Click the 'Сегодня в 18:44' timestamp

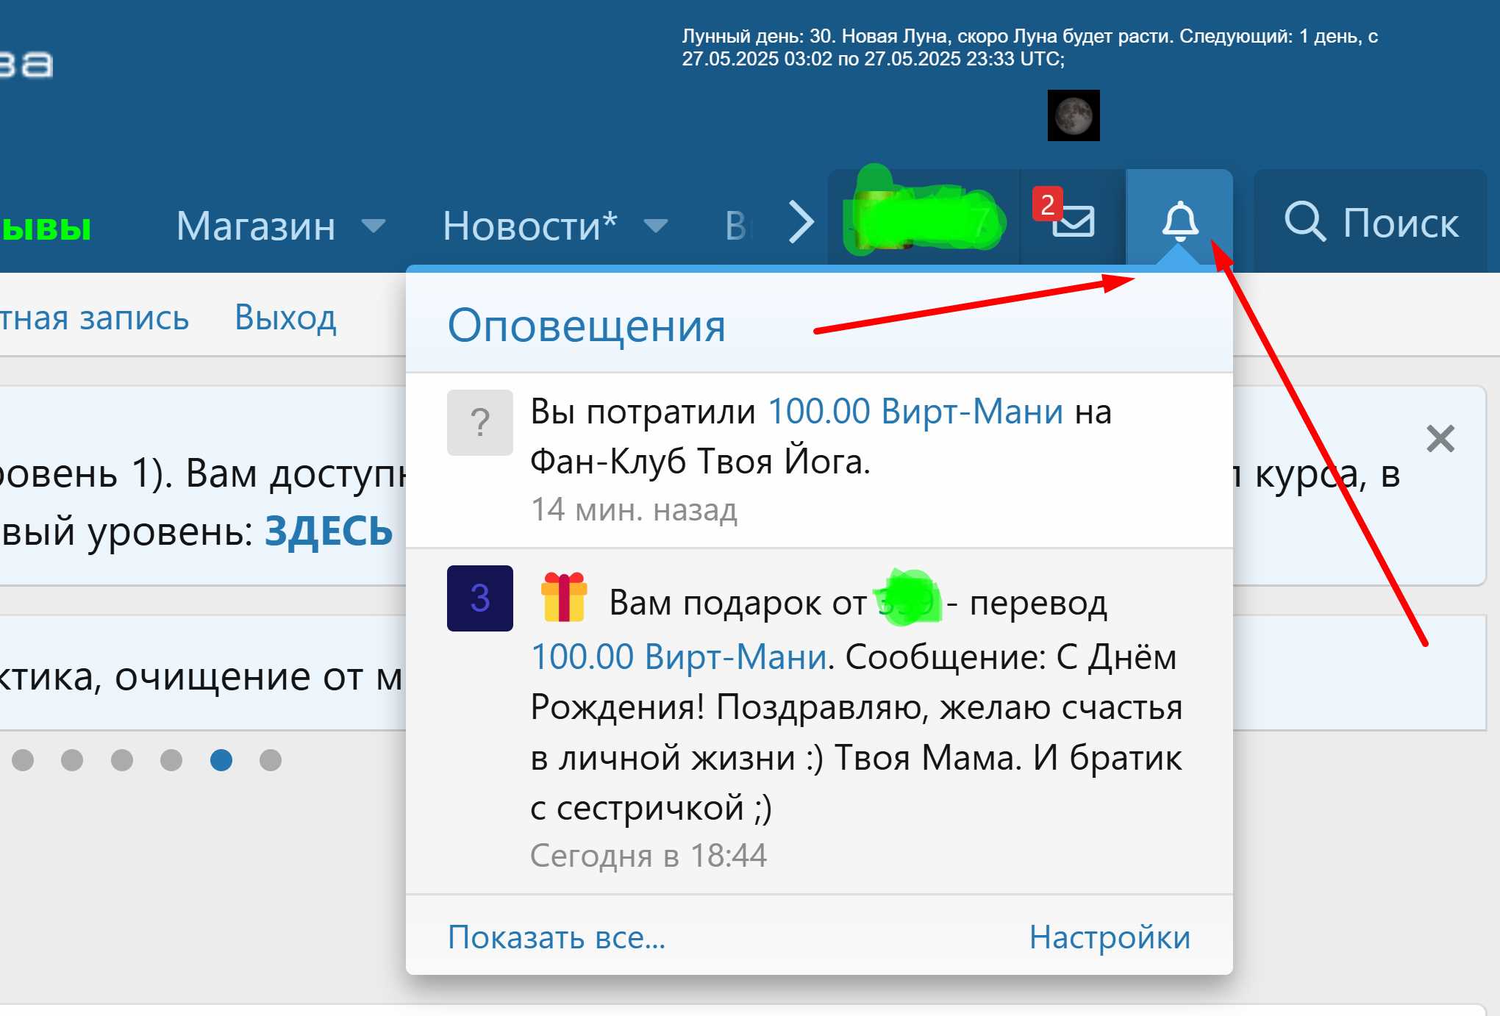point(649,855)
